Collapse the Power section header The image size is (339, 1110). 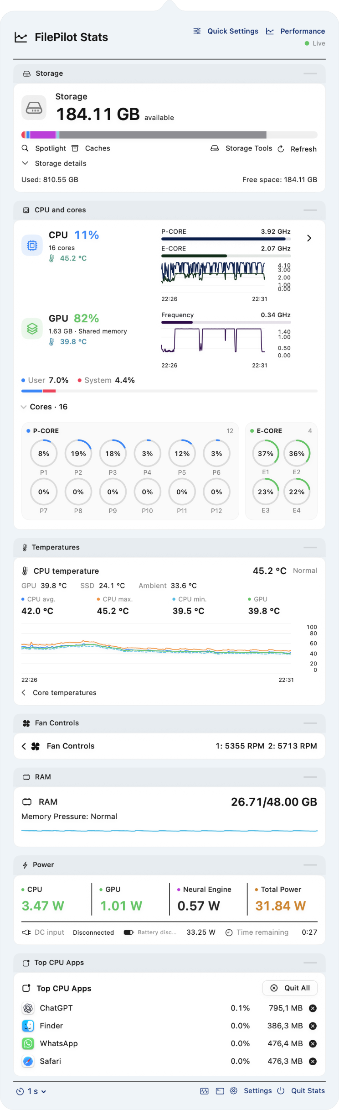[x=310, y=865]
